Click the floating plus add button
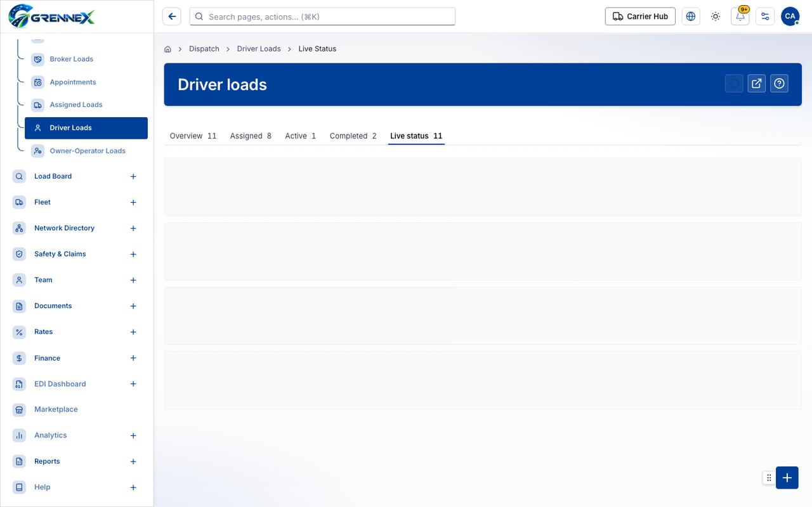This screenshot has height=507, width=812. 787,478
